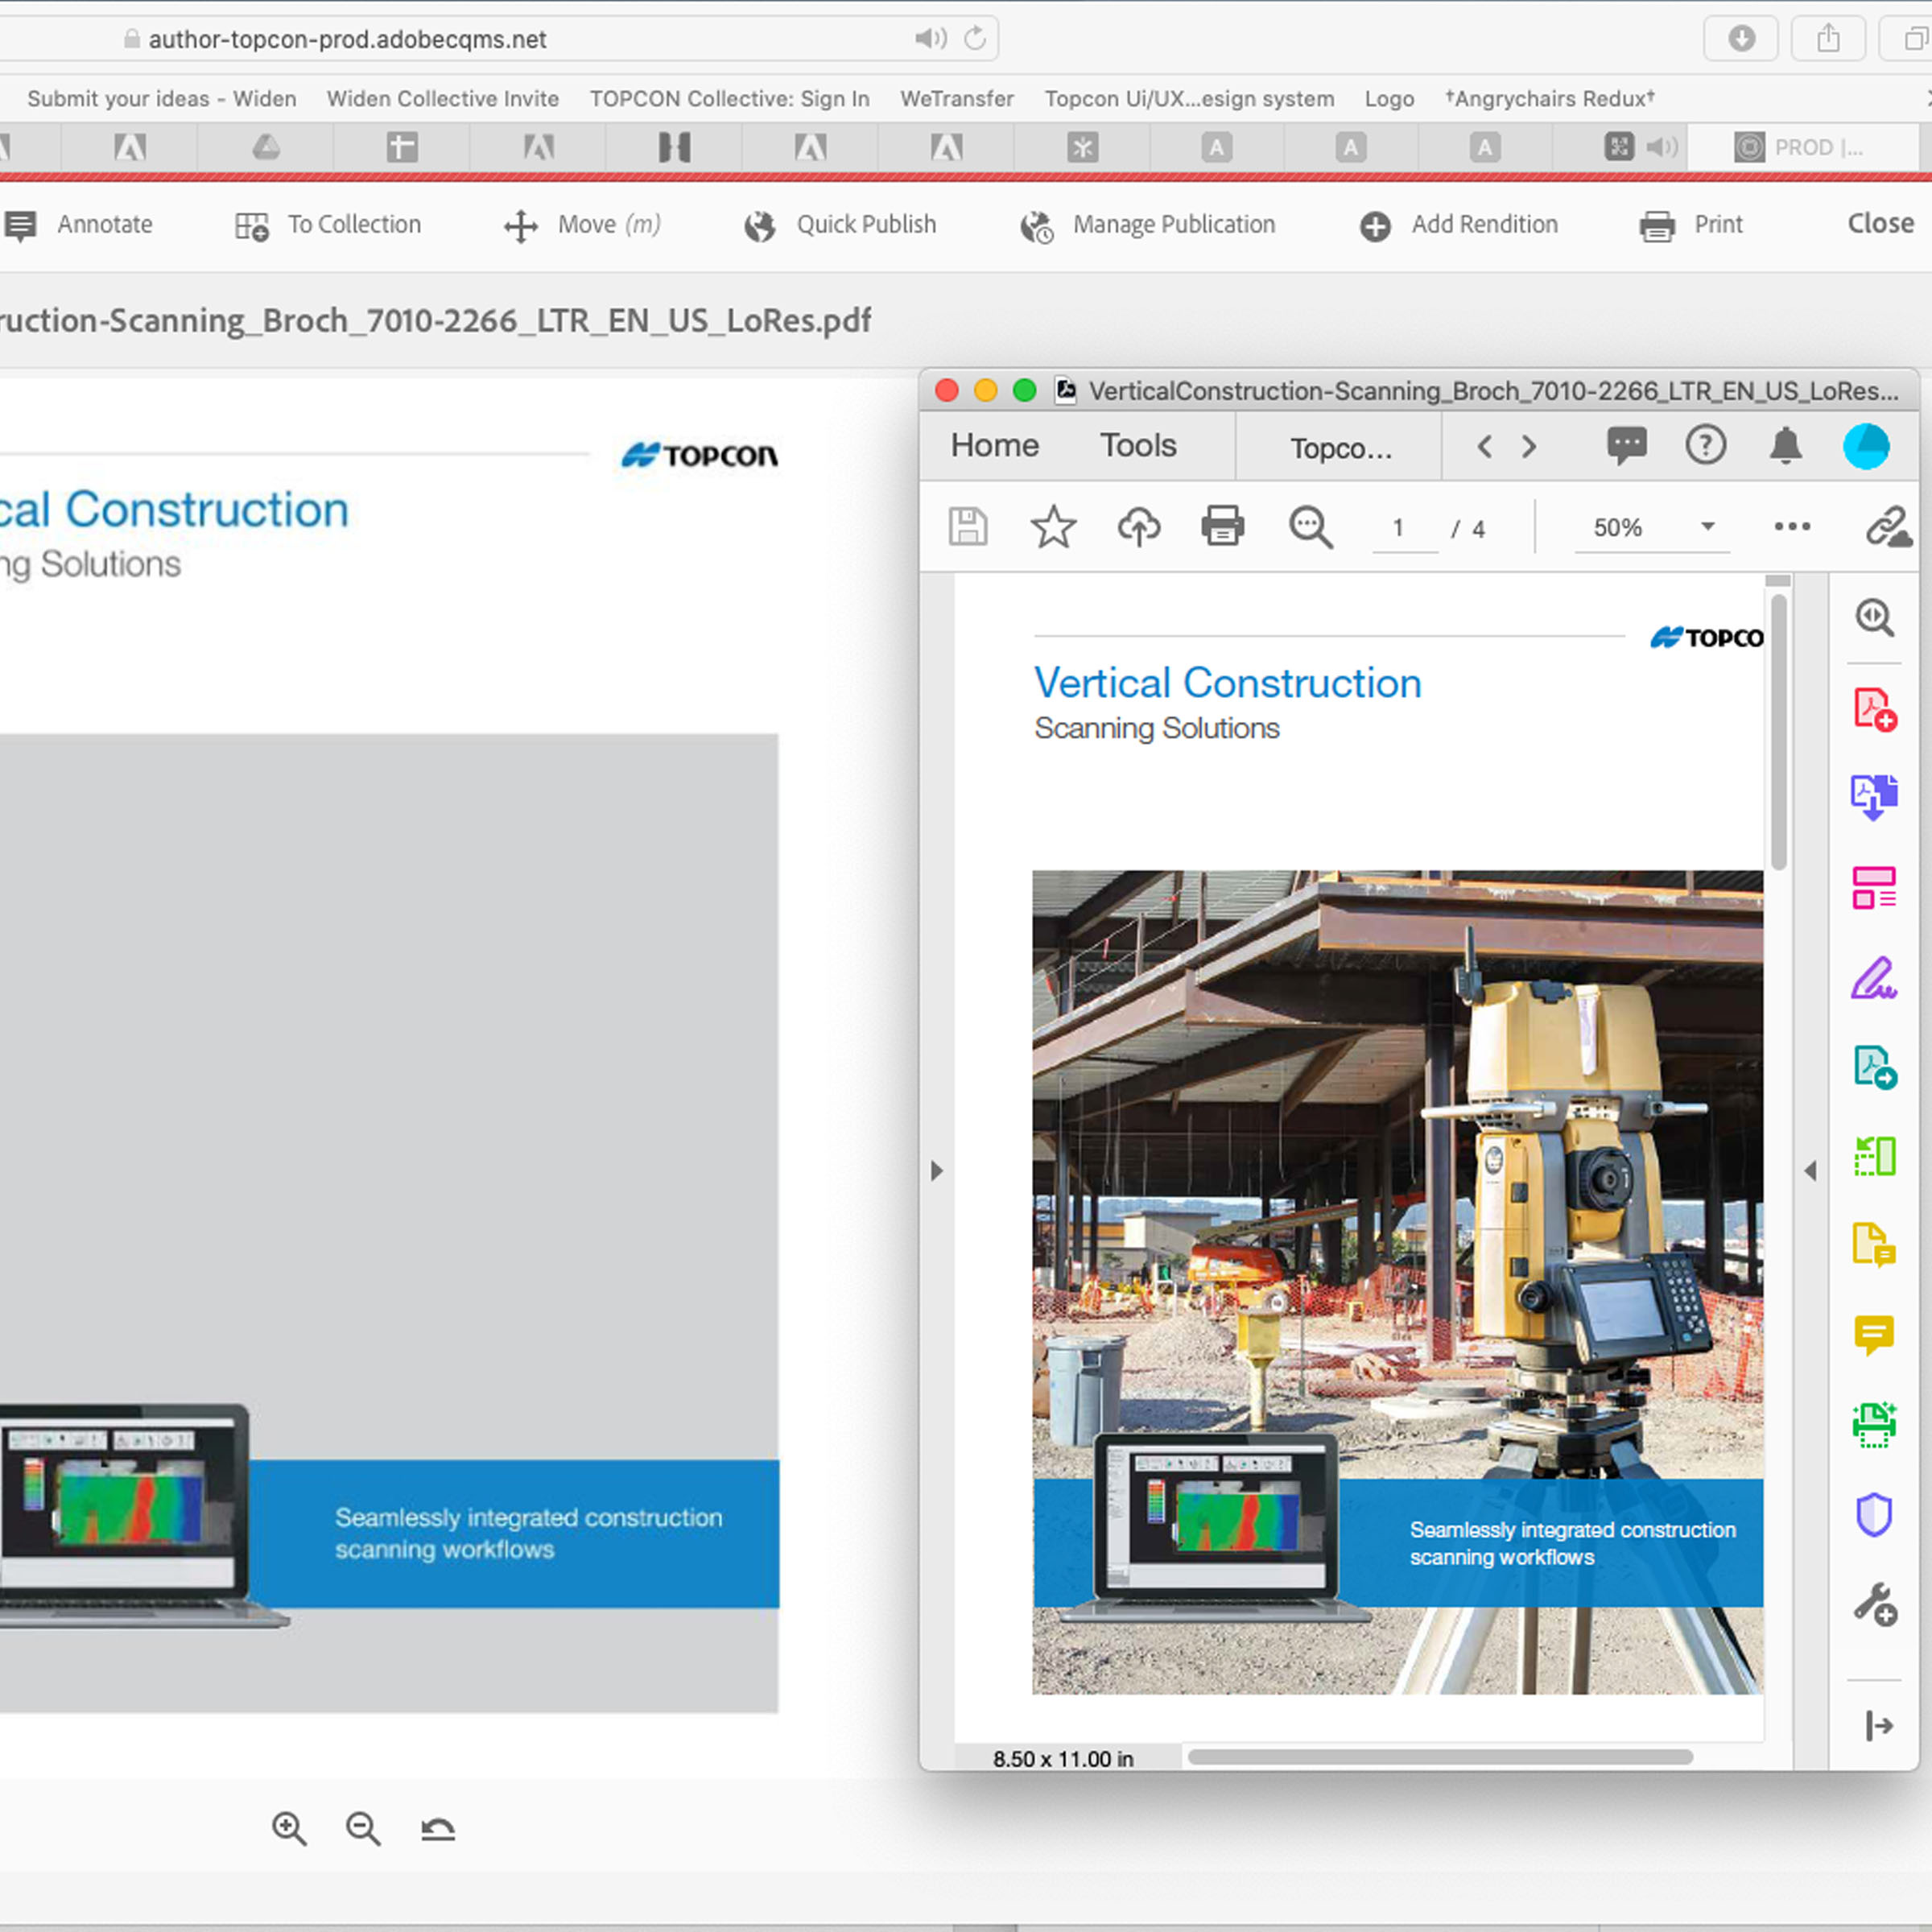This screenshot has height=1932, width=1932.
Task: Switch to Acrobat's Tools tab
Action: coord(1138,445)
